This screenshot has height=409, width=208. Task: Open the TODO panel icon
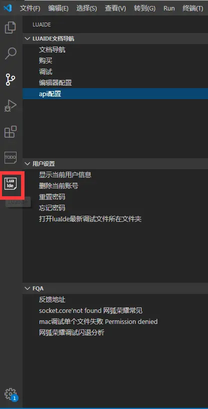11,158
